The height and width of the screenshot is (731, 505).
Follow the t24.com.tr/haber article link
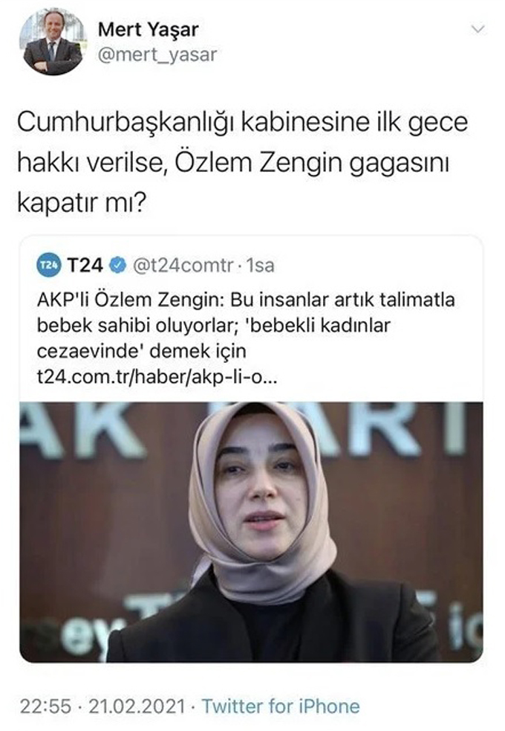click(157, 377)
